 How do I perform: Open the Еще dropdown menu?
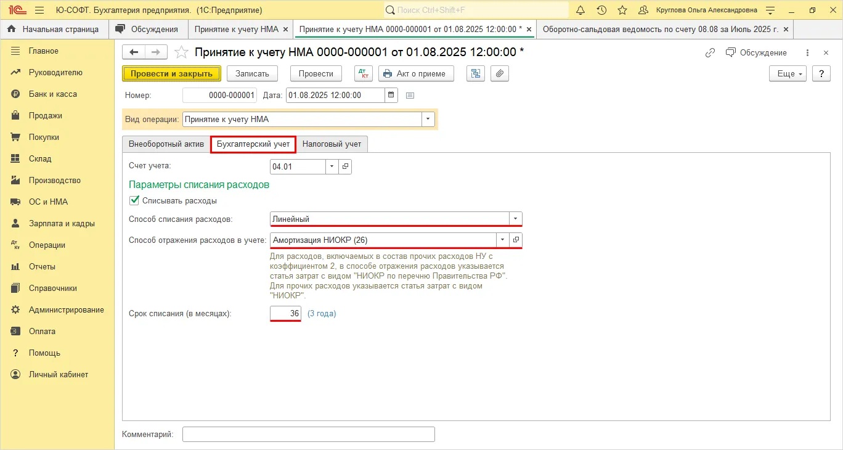click(788, 73)
